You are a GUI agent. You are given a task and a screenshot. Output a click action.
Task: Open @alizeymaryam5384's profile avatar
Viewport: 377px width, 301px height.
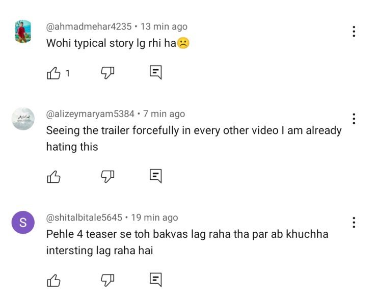coord(23,119)
